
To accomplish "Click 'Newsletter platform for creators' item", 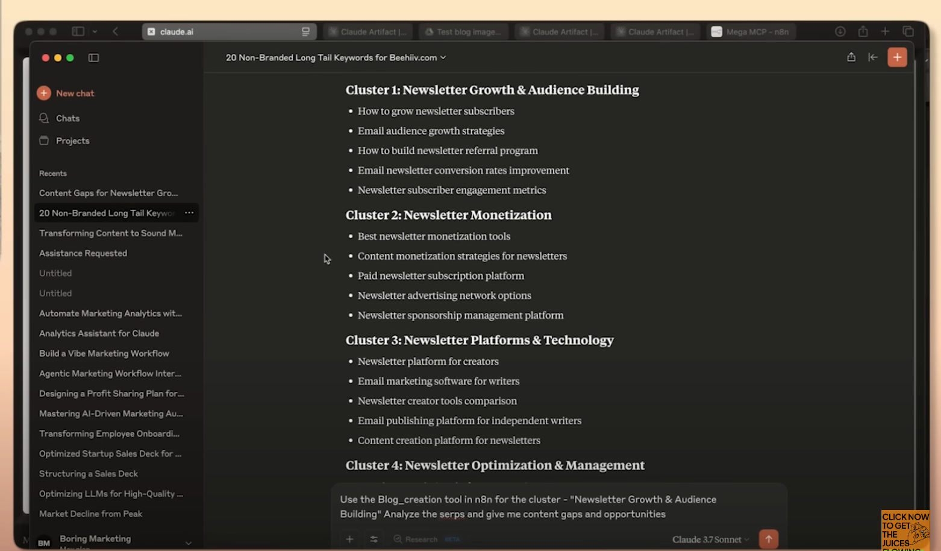I will 428,361.
